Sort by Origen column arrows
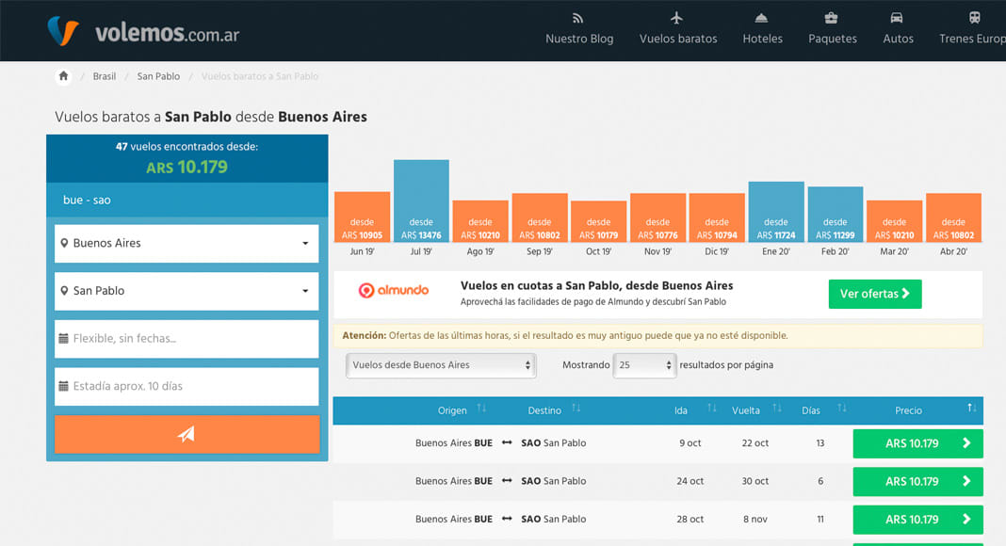 tap(481, 409)
